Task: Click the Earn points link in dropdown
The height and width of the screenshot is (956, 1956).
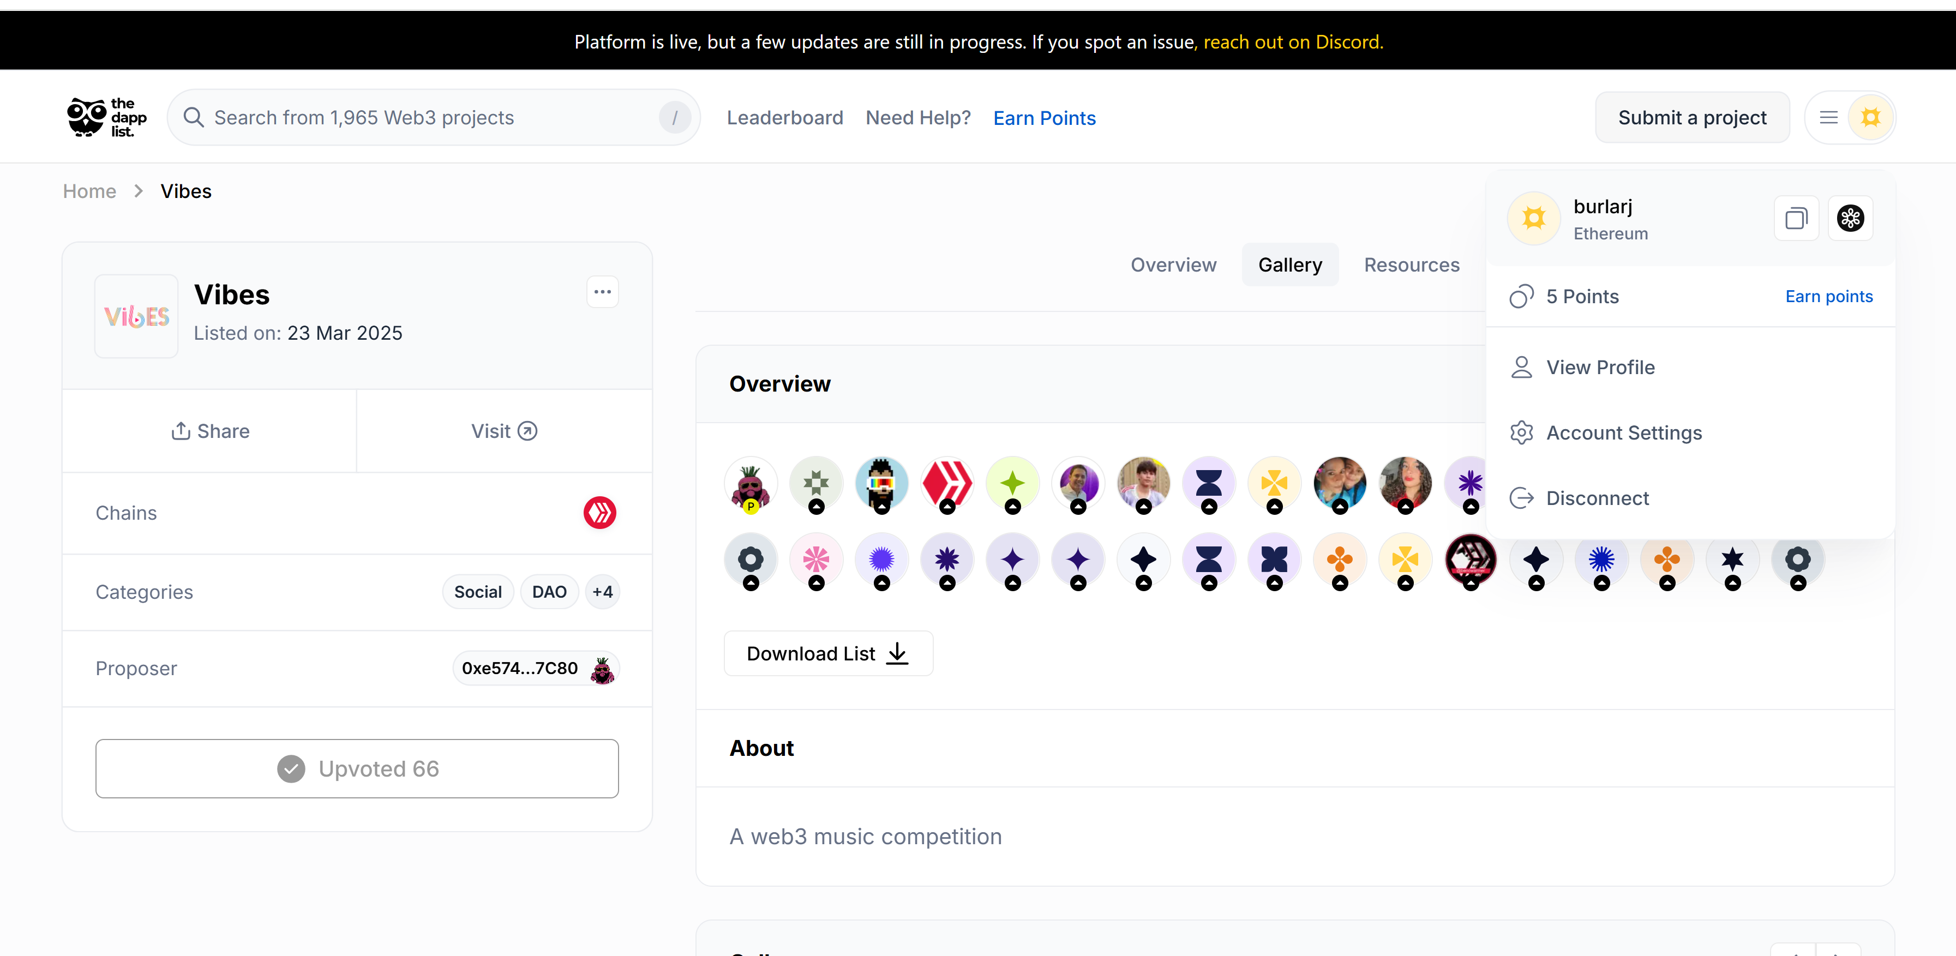Action: tap(1828, 296)
